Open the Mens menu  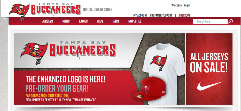pos(66,21)
